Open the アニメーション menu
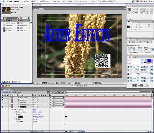 [81, 2]
